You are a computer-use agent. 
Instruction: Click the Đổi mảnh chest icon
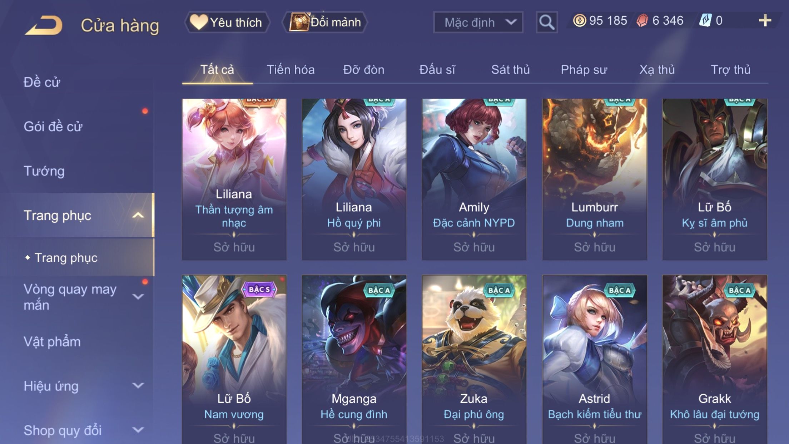point(299,22)
